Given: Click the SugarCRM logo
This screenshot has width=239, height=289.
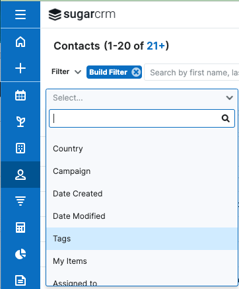Looking at the screenshot, I should [x=82, y=15].
